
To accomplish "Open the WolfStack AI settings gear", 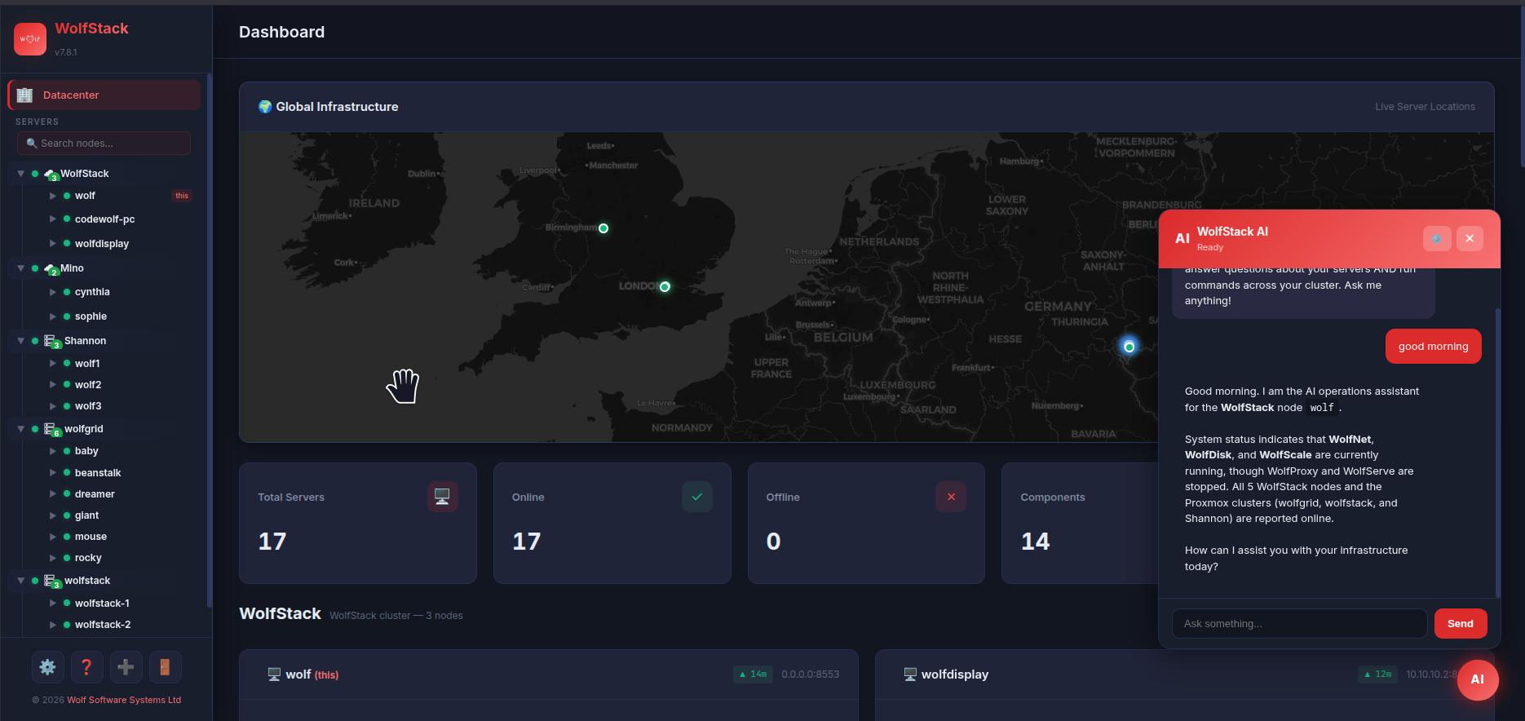I will click(1437, 238).
